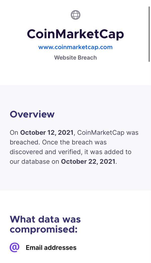The image size is (151, 263).
Task: Select the Website Breach subtitle label
Action: [75, 58]
